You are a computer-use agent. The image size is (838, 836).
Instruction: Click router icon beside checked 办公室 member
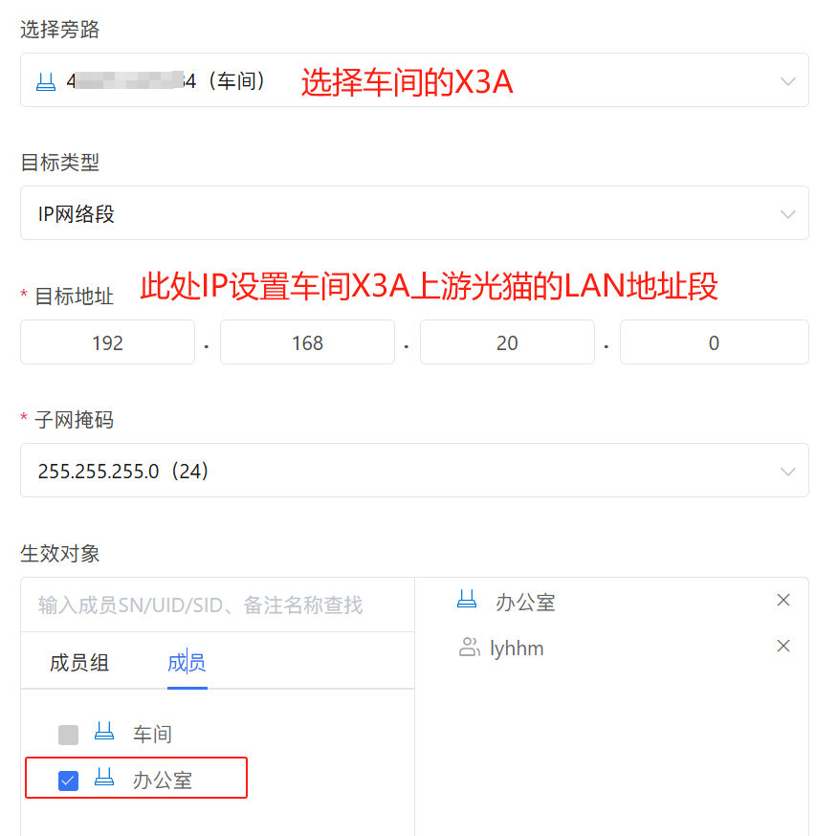point(104,779)
